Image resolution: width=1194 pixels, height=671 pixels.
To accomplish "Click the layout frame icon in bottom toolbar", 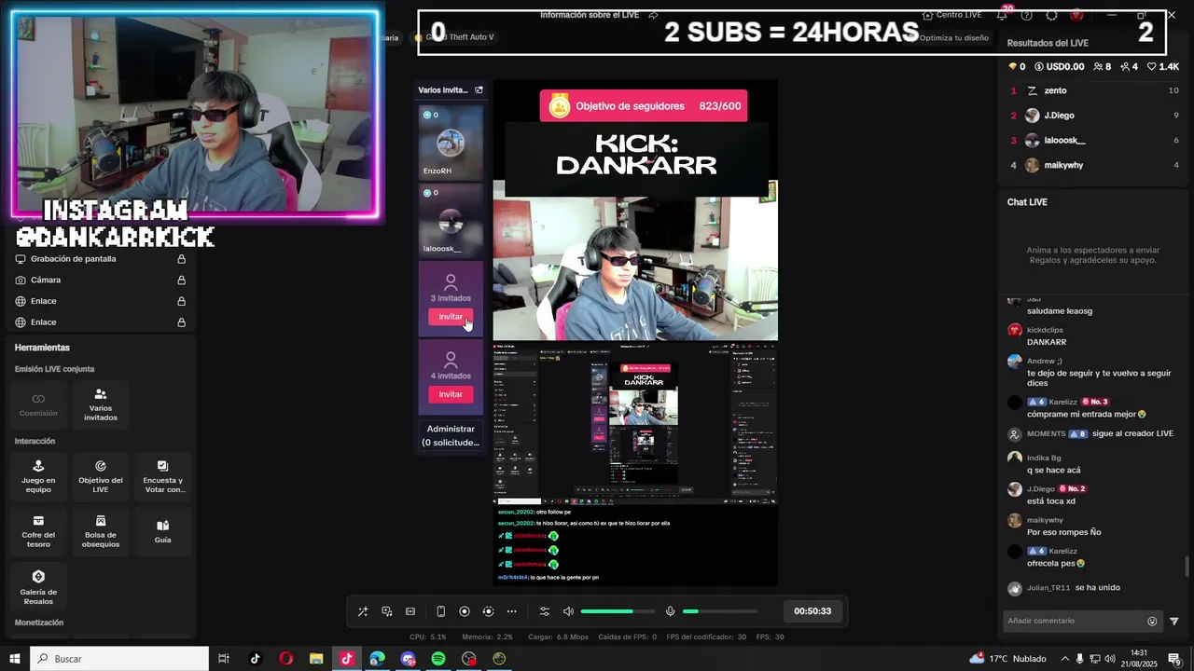I will pos(410,611).
